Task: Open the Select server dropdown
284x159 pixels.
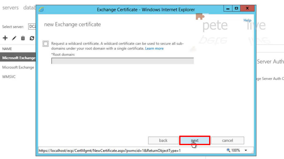Action: click(x=32, y=26)
